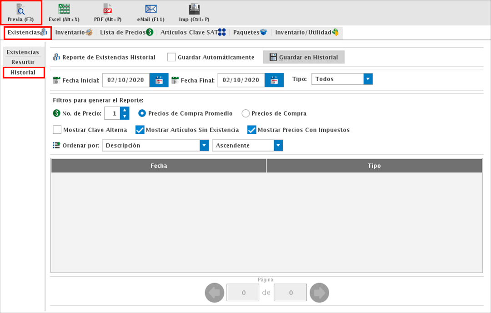The height and width of the screenshot is (313, 491).
Task: Send report via the eMail icon
Action: pyautogui.click(x=151, y=9)
